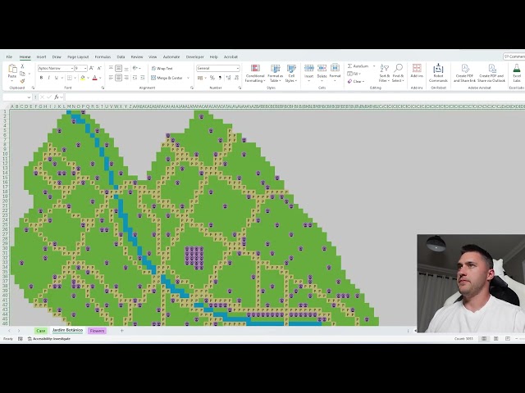Click the Cut scissors icon
Screen dimensions: 525x393
[x=22, y=66]
